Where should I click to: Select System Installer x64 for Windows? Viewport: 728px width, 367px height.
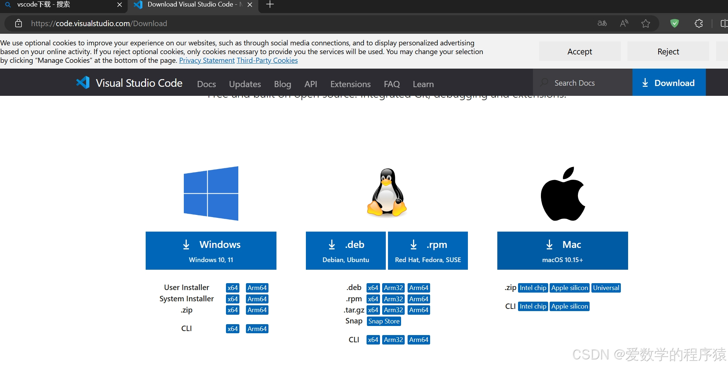[x=232, y=299]
